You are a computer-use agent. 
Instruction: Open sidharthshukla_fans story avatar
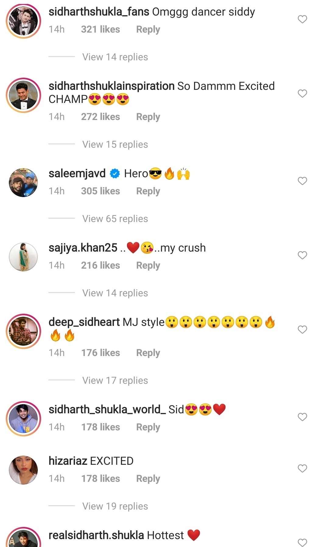point(23,21)
